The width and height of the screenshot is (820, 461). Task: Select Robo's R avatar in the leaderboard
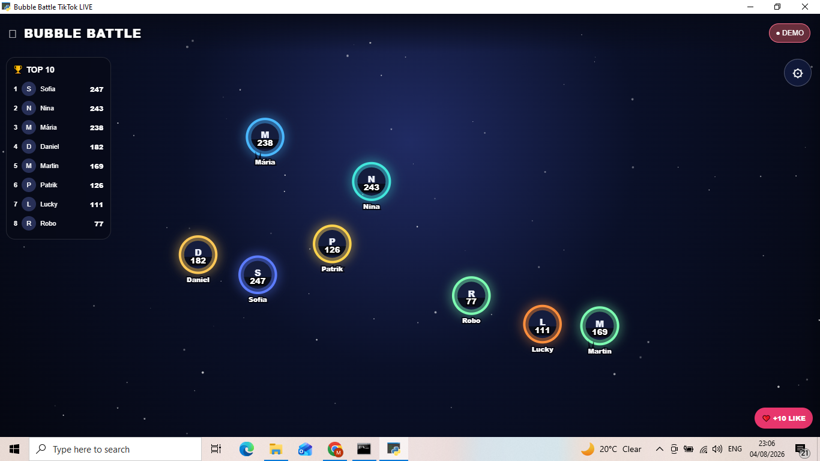[x=29, y=223]
